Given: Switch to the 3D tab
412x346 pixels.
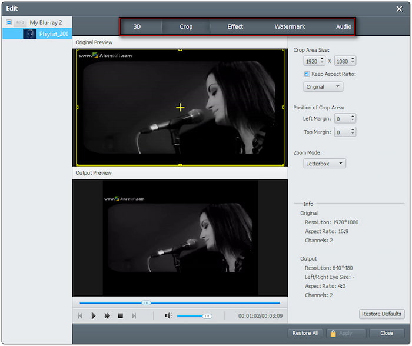Looking at the screenshot, I should [137, 26].
